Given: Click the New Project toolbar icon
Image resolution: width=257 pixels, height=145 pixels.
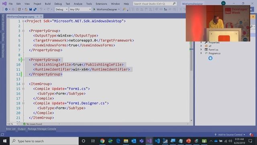Looking at the screenshot, I should coord(19,9).
